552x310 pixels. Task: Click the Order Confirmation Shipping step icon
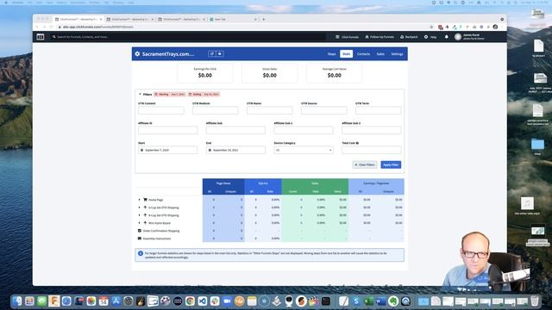[x=140, y=231]
